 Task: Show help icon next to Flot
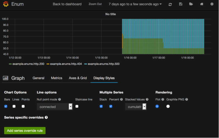pos(163,99)
